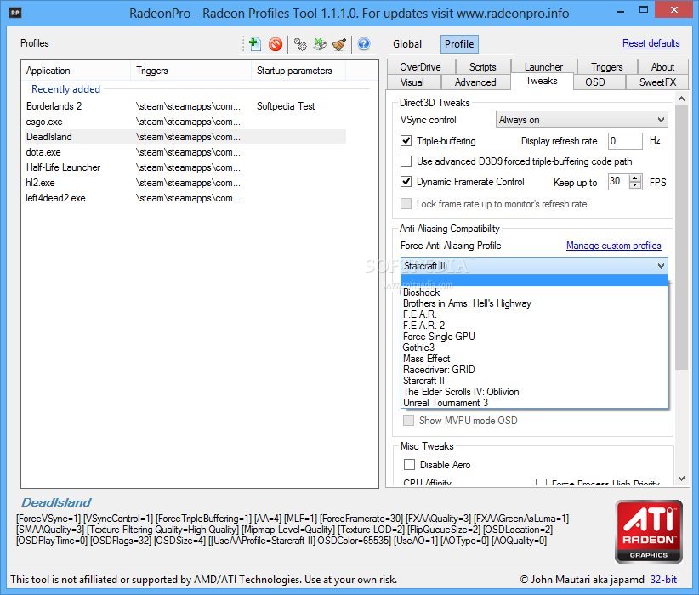Viewport: 699px width, 595px height.
Task: Choose Racedriver: GRID profile option
Action: tap(534, 370)
